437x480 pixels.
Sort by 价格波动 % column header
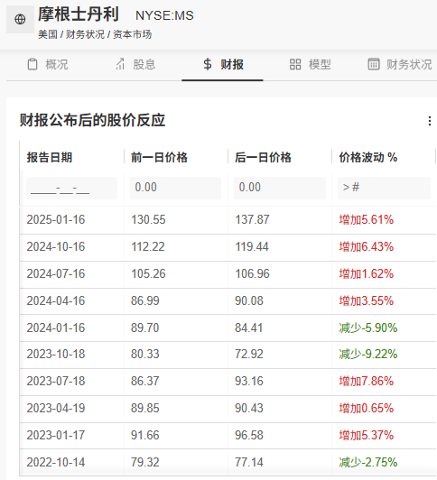point(367,157)
